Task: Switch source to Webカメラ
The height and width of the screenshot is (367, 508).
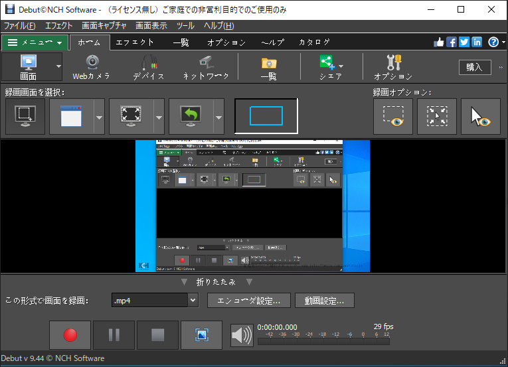Action: click(92, 67)
